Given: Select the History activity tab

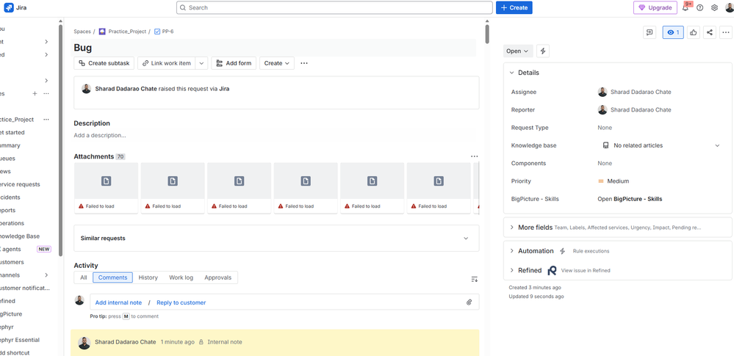Looking at the screenshot, I should (x=148, y=277).
